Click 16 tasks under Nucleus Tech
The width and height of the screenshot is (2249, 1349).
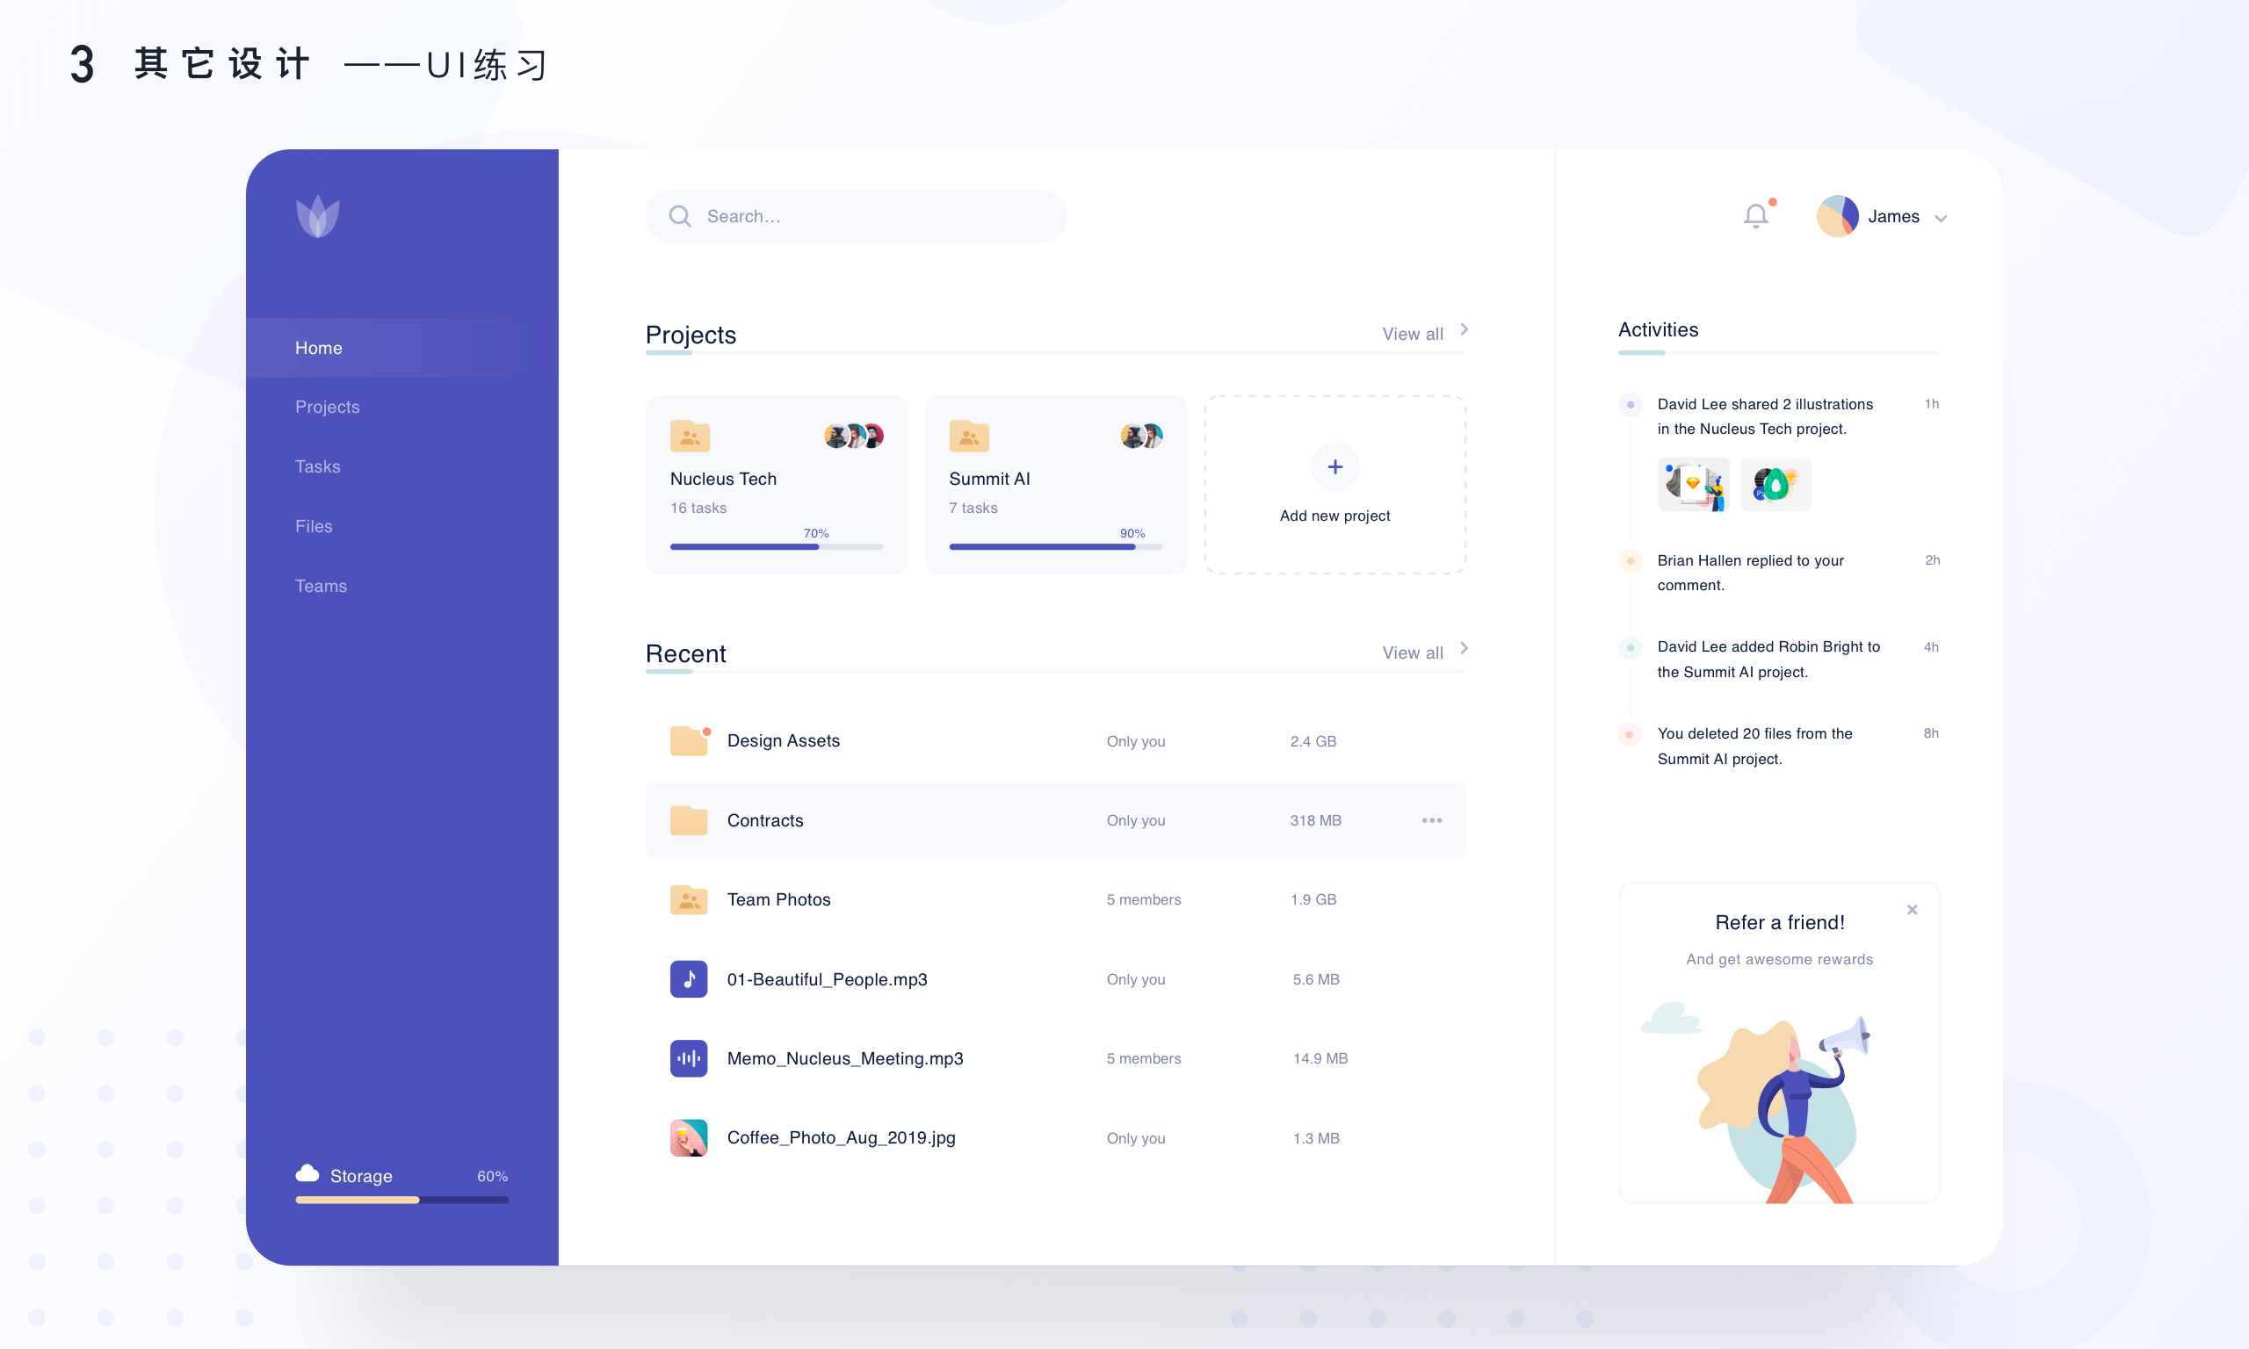[698, 509]
